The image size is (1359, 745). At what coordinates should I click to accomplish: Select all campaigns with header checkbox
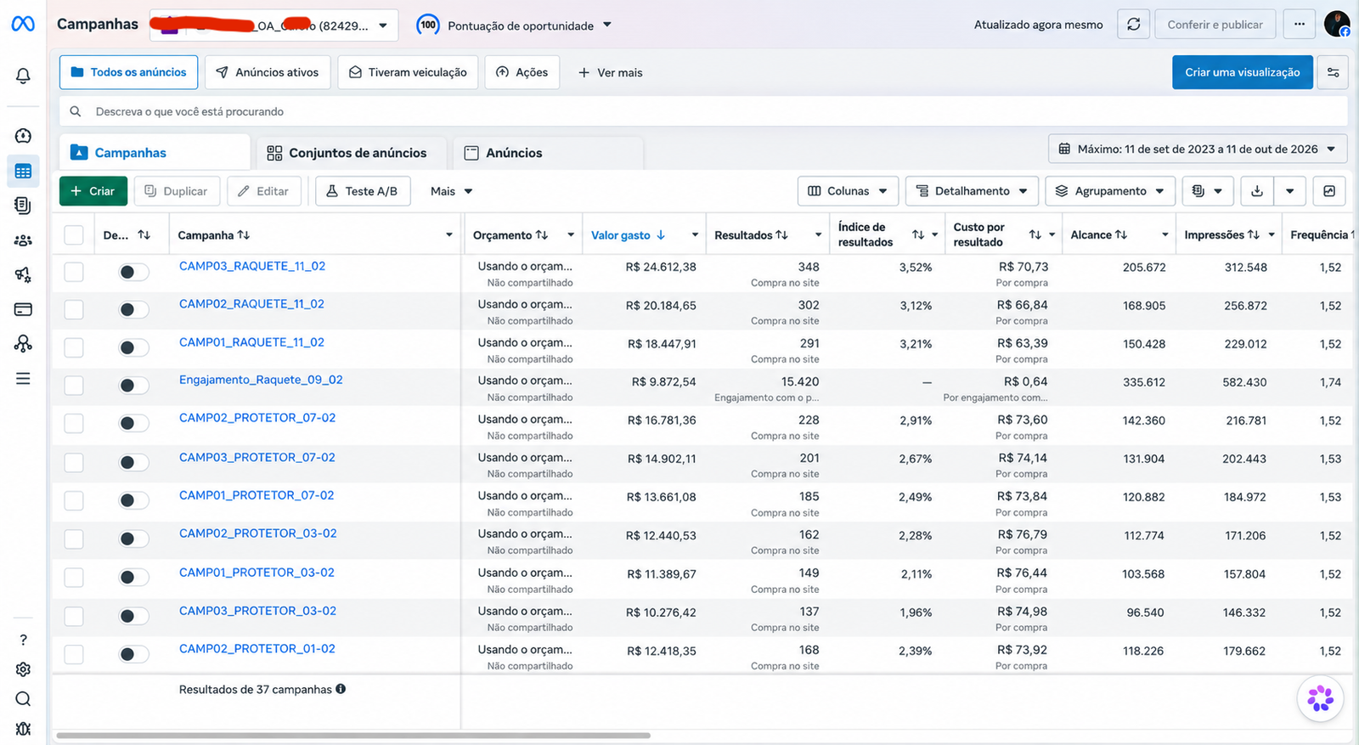point(74,235)
